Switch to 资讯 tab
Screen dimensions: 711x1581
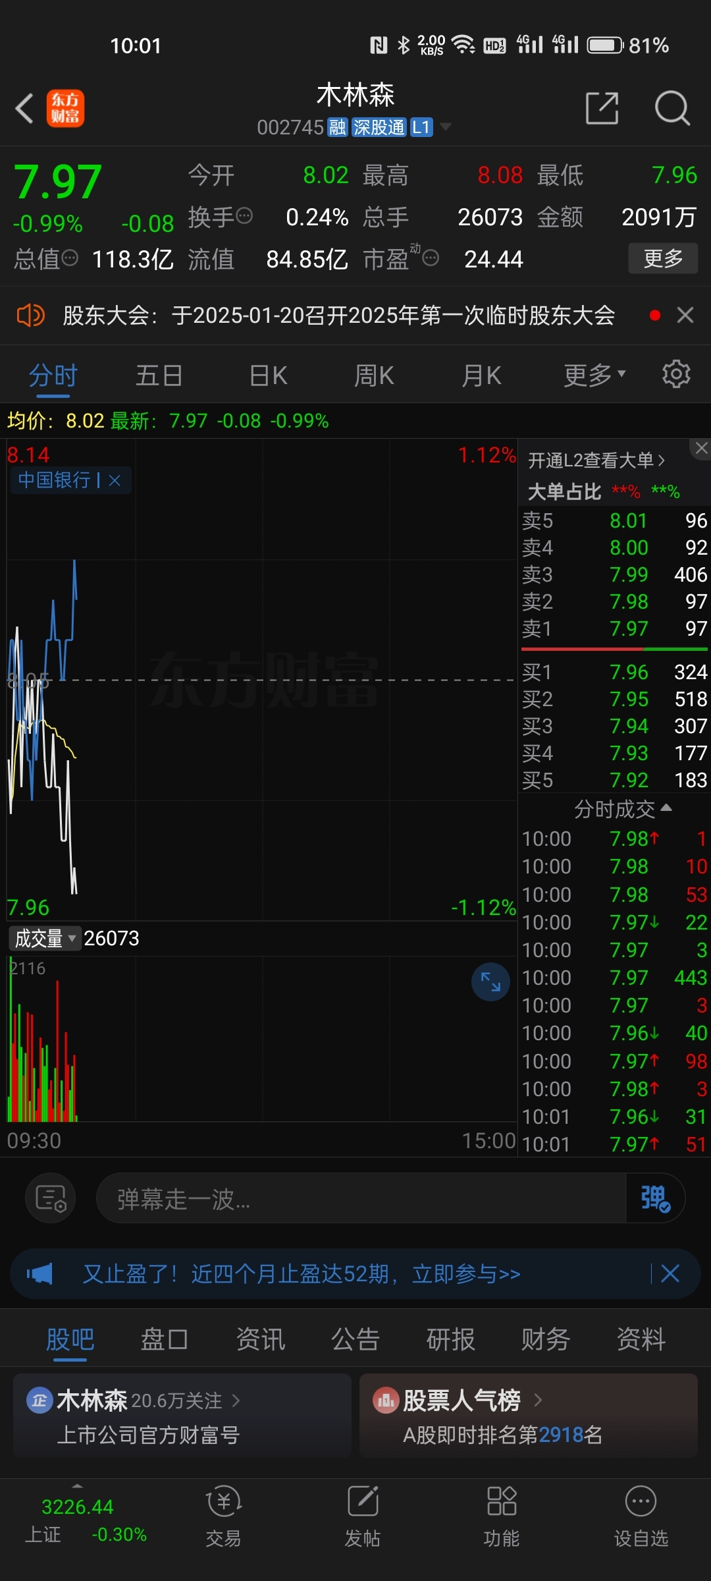260,1340
